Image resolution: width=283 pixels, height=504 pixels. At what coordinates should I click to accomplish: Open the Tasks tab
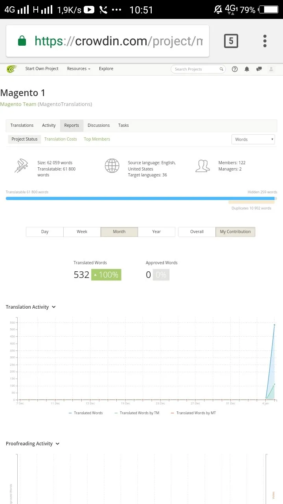pos(123,125)
